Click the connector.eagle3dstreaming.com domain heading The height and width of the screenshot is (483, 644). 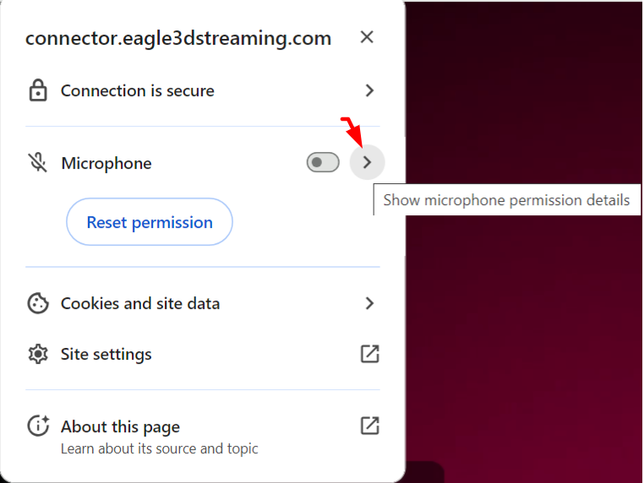(x=178, y=39)
